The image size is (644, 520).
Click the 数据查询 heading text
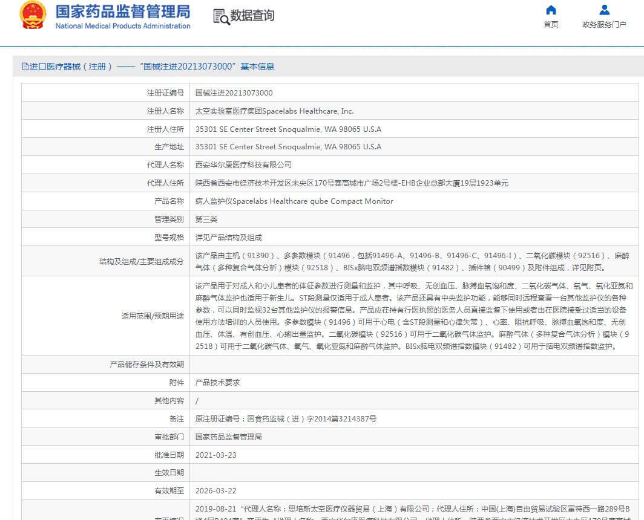click(252, 16)
